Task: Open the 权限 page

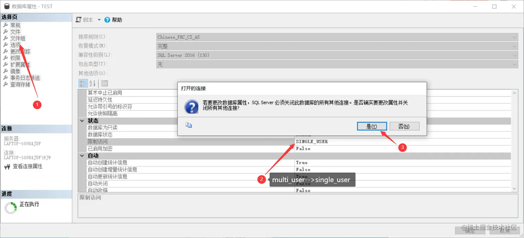Action: (x=15, y=58)
